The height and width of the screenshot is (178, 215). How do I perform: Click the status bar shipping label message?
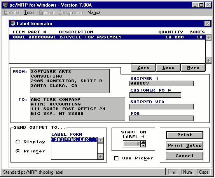tap(33, 172)
